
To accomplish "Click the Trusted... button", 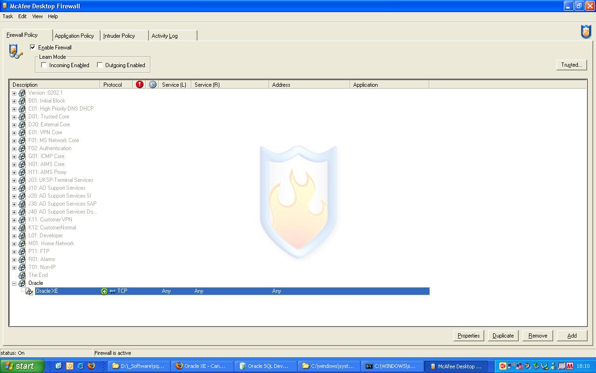I will pos(571,65).
